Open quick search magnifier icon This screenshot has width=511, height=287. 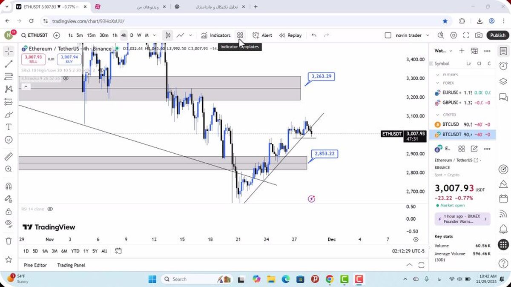(440, 35)
